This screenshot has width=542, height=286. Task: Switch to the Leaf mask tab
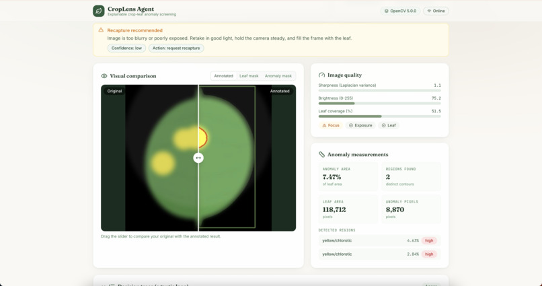click(x=249, y=76)
